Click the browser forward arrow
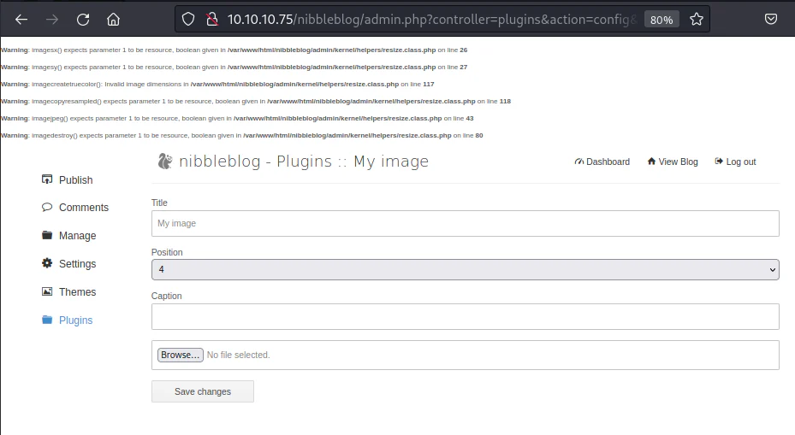The width and height of the screenshot is (795, 435). tap(51, 20)
